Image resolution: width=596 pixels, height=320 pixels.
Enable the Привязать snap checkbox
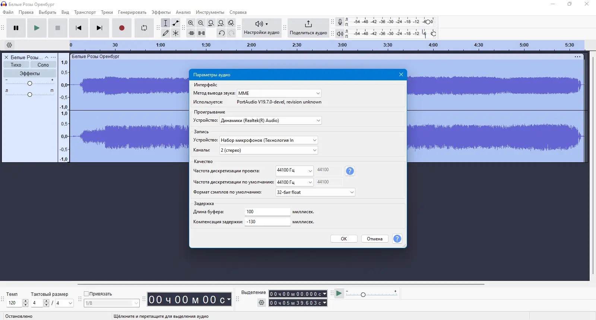tap(86, 294)
